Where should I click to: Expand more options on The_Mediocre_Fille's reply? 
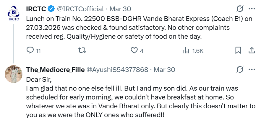click(x=252, y=70)
